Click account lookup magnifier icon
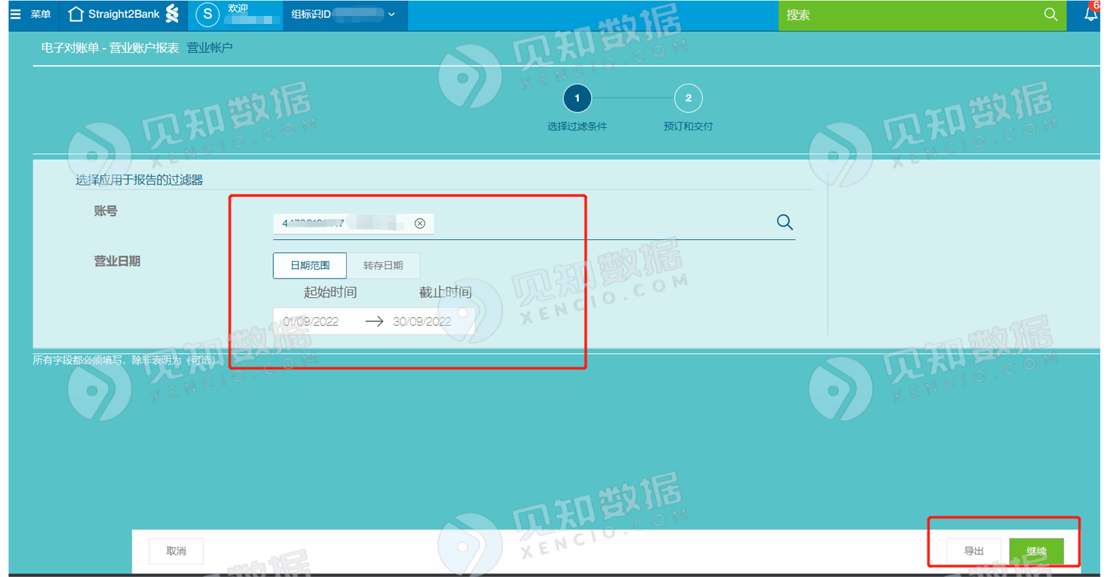Viewport: 1120px width, 577px height. click(x=785, y=223)
